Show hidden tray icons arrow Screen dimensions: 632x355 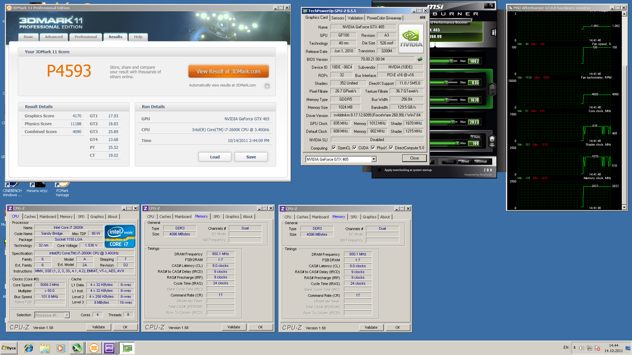574,348
